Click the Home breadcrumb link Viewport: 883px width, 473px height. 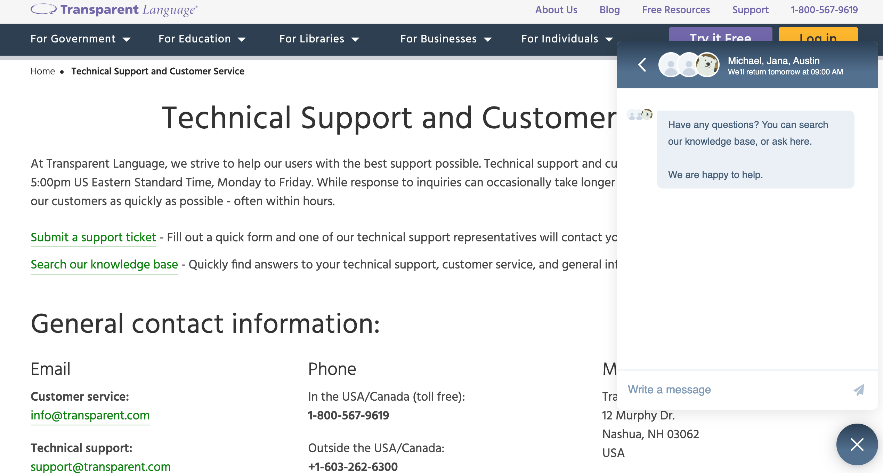[43, 71]
